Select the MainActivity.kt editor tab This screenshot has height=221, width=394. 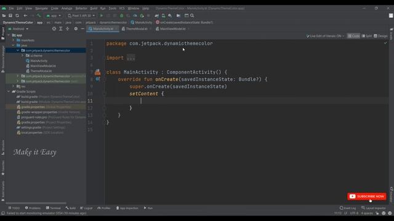103,29
